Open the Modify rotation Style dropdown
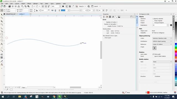Viewport: 177px width, 99px height. pyautogui.click(x=162, y=62)
